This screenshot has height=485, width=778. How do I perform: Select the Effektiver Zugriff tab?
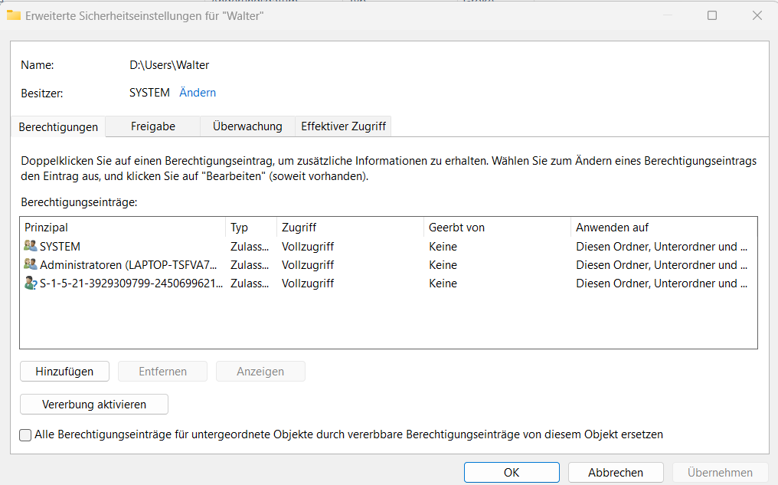344,126
